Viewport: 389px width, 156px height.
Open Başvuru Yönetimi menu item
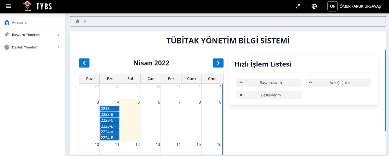(x=32, y=35)
